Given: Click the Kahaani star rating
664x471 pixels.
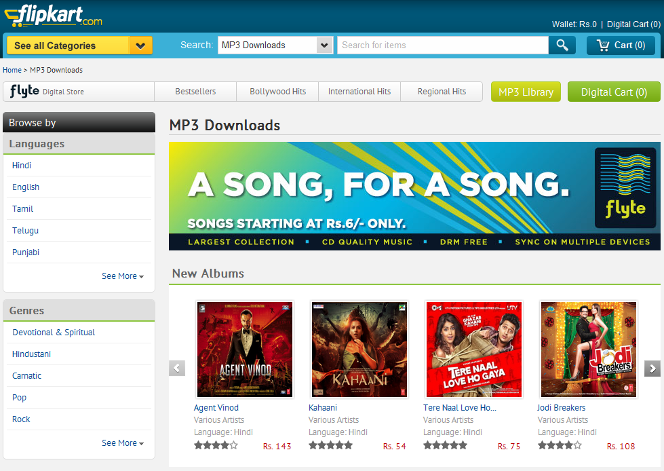Looking at the screenshot, I should [x=330, y=445].
